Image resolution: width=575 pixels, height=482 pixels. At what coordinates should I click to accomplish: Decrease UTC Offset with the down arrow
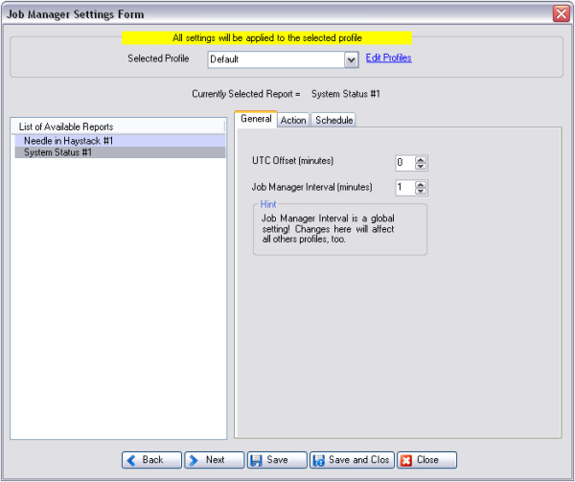pyautogui.click(x=421, y=166)
